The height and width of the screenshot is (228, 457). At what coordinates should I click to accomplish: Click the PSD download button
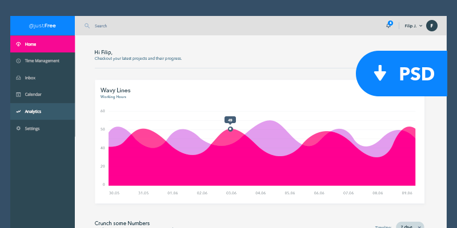tap(402, 74)
